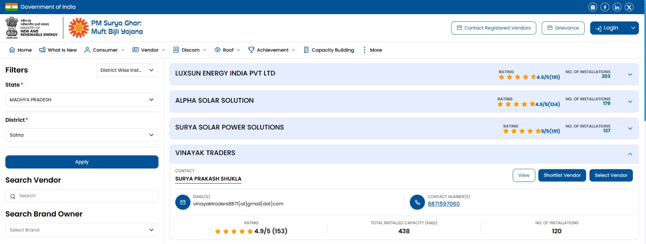The image size is (646, 244).
Task: Open the Facebook social icon
Action: click(605, 7)
